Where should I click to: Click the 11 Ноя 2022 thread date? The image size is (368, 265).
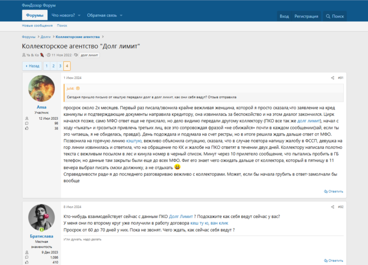61,55
